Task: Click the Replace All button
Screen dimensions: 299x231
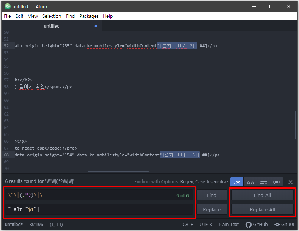Action: click(x=262, y=210)
